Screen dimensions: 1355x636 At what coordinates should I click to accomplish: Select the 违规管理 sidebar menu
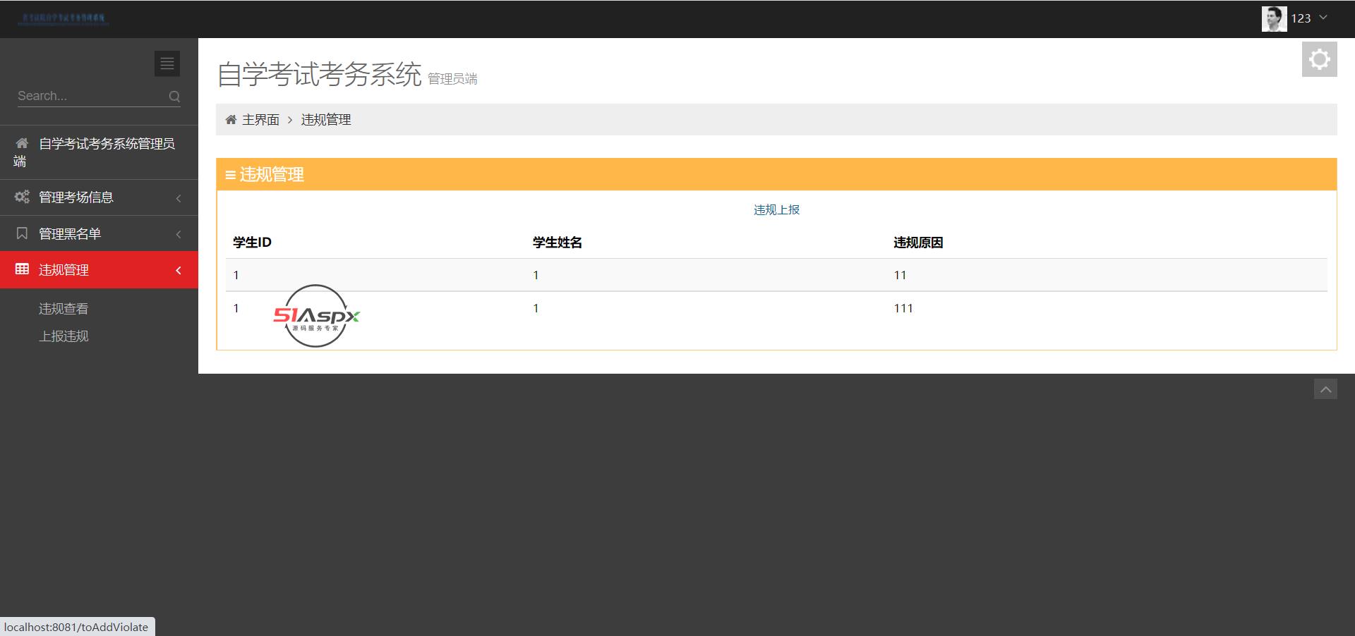tap(99, 270)
